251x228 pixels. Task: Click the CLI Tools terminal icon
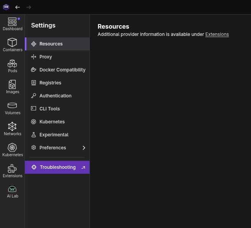pos(33,108)
